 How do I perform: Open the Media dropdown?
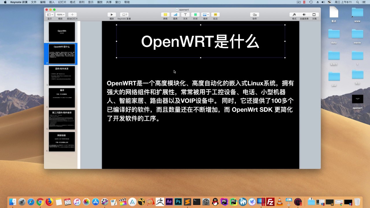205,15
